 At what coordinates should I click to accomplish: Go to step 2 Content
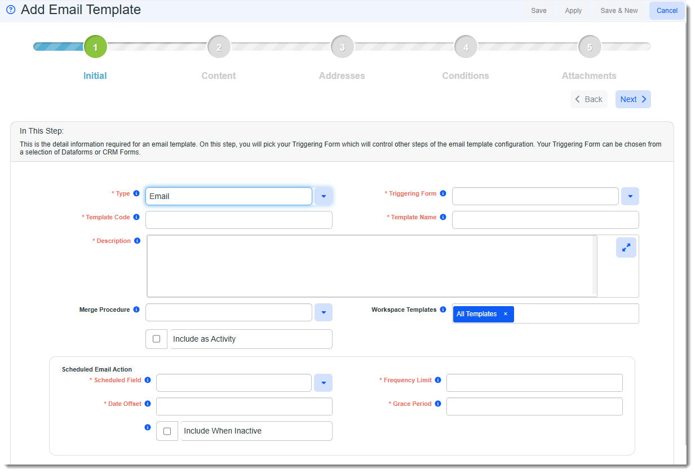[219, 47]
